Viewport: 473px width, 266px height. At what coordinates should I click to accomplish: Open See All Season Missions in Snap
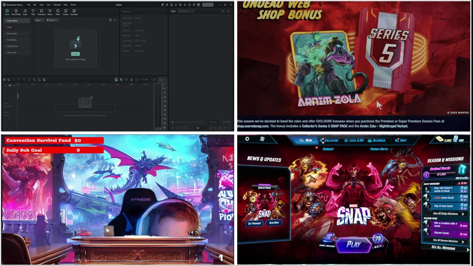coord(445,241)
